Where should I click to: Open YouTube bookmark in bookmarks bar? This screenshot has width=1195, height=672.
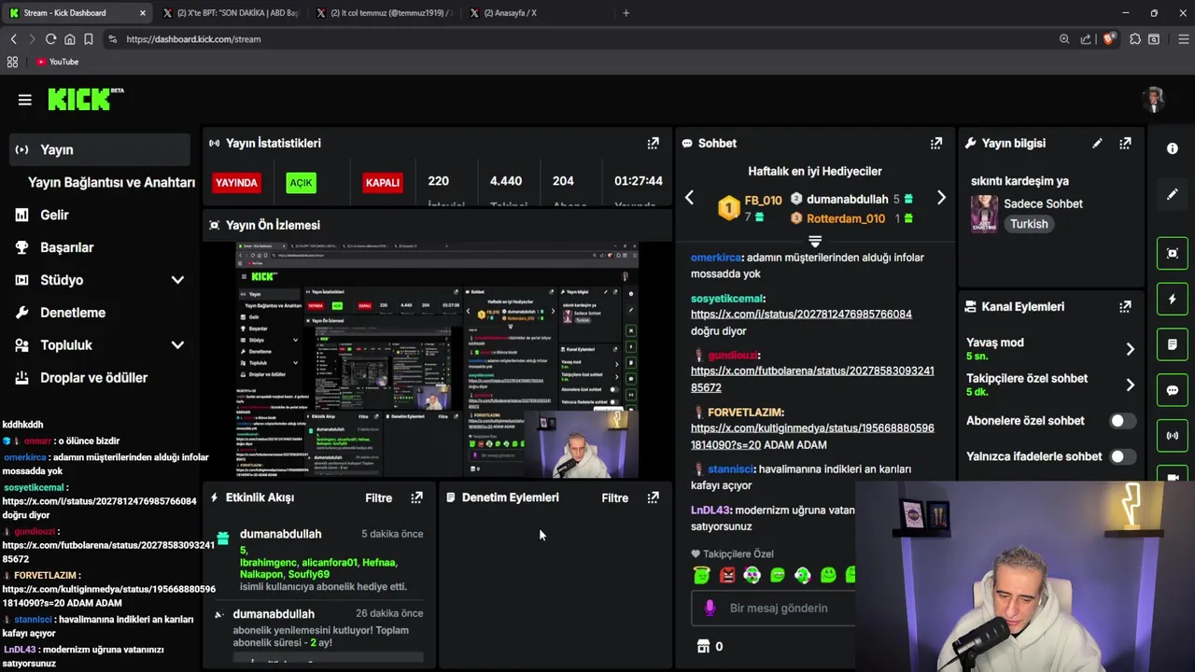tap(57, 62)
